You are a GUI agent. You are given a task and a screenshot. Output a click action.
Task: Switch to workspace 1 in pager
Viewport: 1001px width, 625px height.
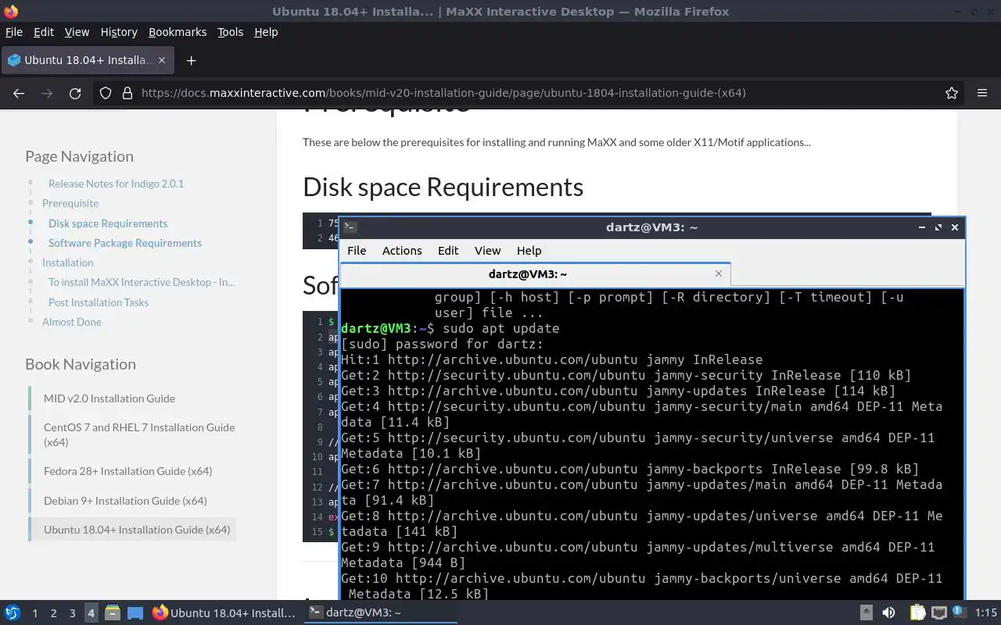(x=34, y=613)
